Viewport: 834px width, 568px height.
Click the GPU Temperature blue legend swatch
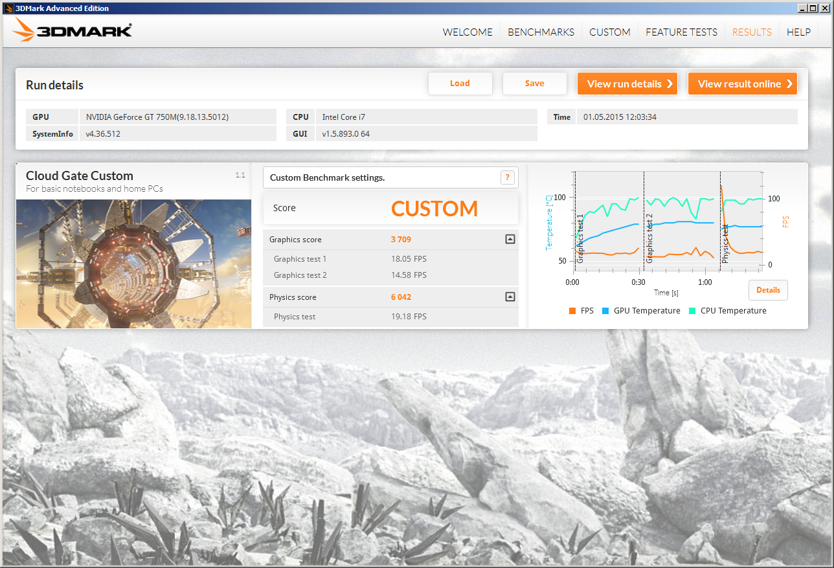click(x=605, y=311)
